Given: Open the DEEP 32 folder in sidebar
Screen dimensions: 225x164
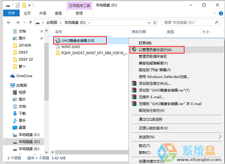Looking at the screenshot, I should [x=26, y=59].
